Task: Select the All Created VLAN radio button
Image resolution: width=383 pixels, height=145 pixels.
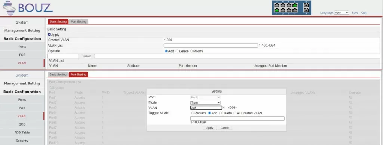Action: pyautogui.click(x=235, y=113)
